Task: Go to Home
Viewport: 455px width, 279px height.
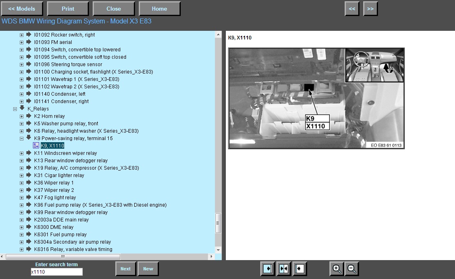Action: pyautogui.click(x=159, y=9)
